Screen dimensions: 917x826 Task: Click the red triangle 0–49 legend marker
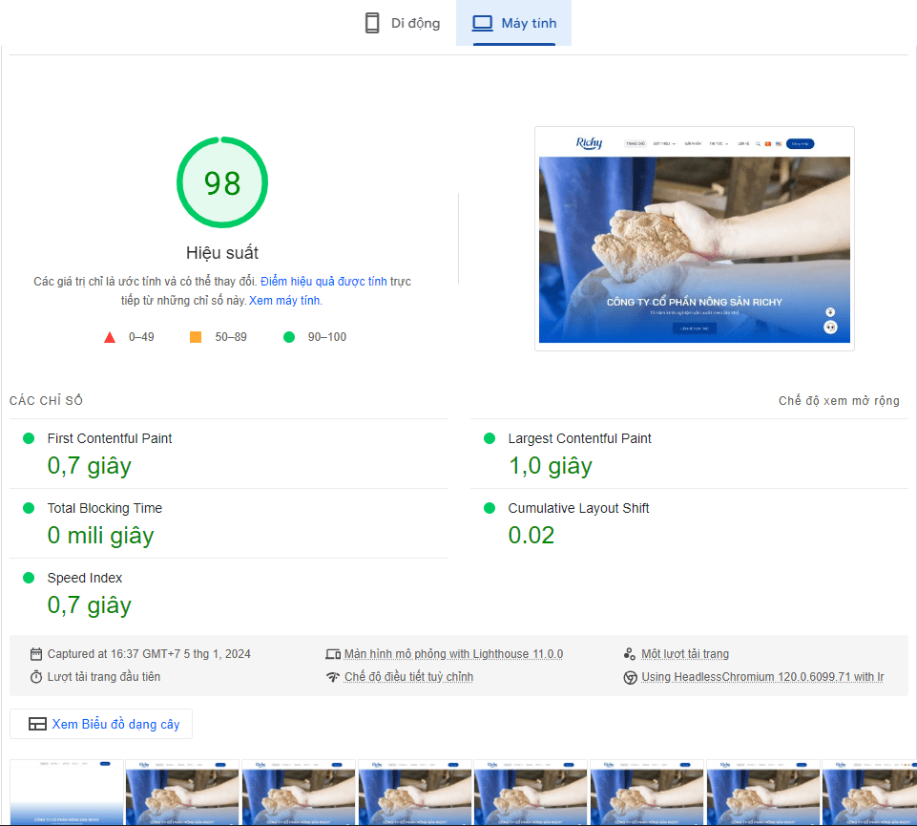[x=110, y=337]
